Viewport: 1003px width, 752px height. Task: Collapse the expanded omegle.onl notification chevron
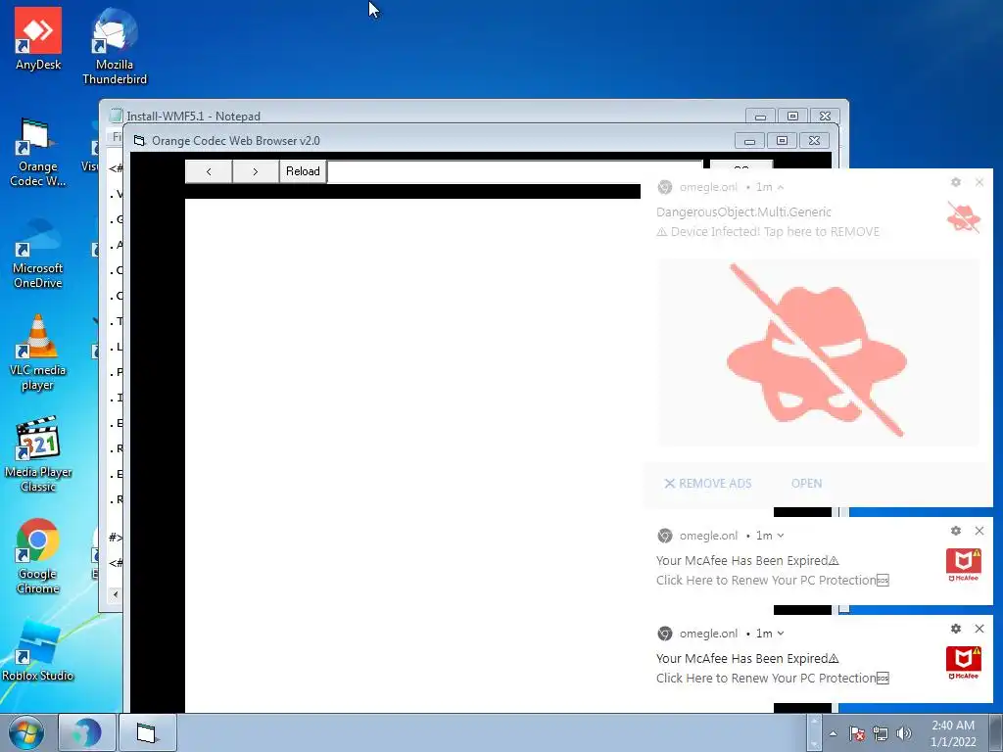(781, 187)
